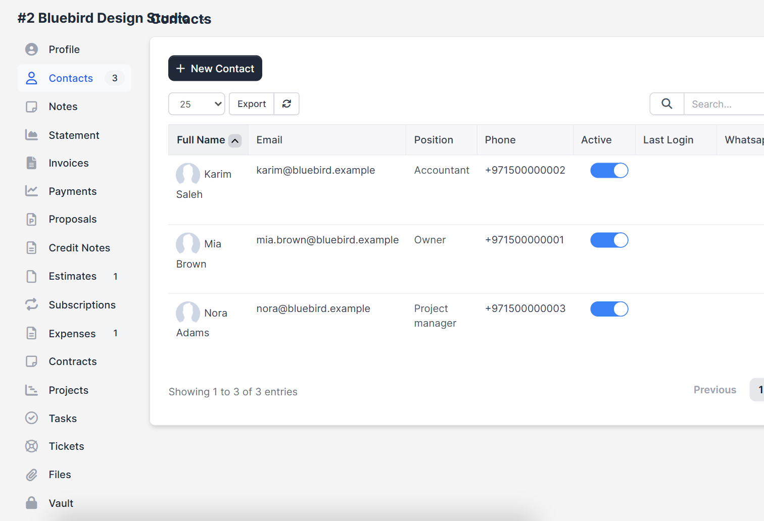Viewport: 764px width, 521px height.
Task: Click the Notes sidebar icon
Action: pos(31,107)
